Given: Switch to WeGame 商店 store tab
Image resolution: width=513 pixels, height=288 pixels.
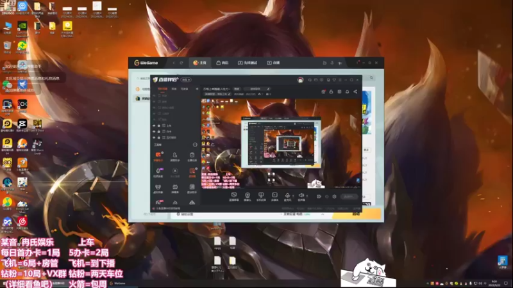Looking at the screenshot, I should coord(223,63).
